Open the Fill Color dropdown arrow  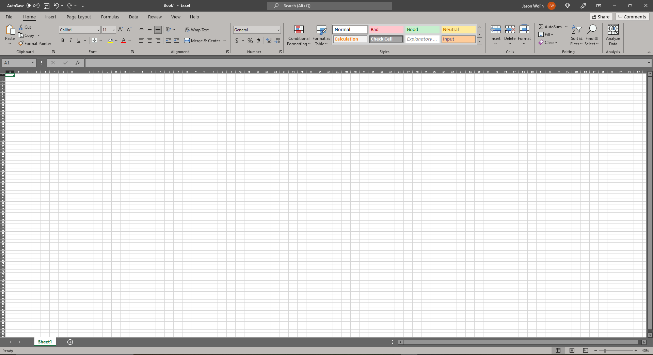pyautogui.click(x=116, y=41)
